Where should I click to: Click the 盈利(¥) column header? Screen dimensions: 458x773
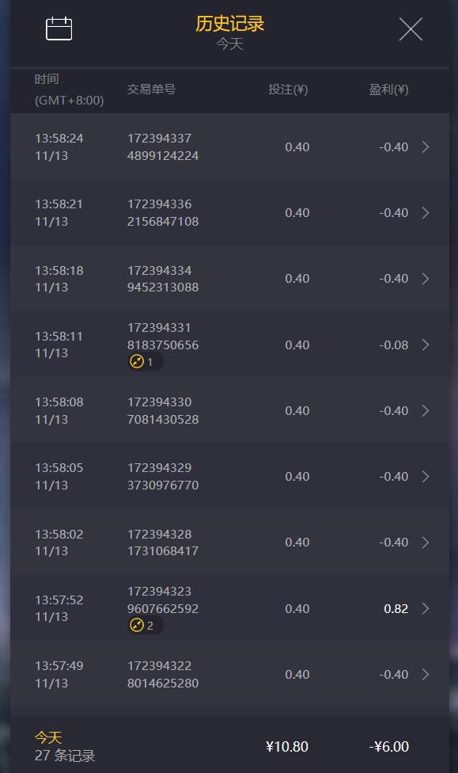(x=388, y=89)
